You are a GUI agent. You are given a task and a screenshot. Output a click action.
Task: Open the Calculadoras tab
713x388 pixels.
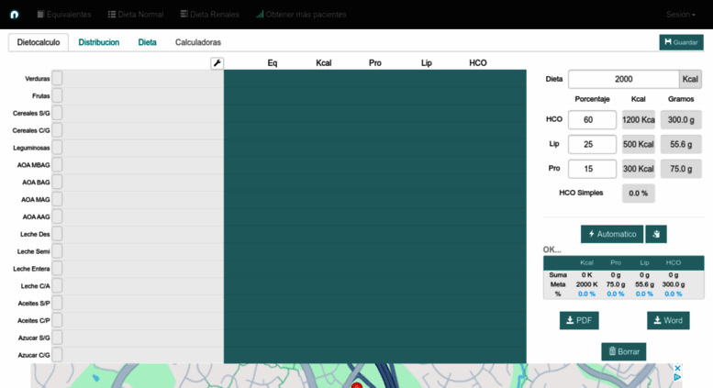point(198,42)
